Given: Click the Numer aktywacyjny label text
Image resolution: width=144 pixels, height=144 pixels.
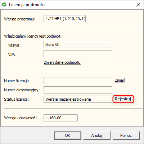Looking at the screenshot, I should pos(22,90).
